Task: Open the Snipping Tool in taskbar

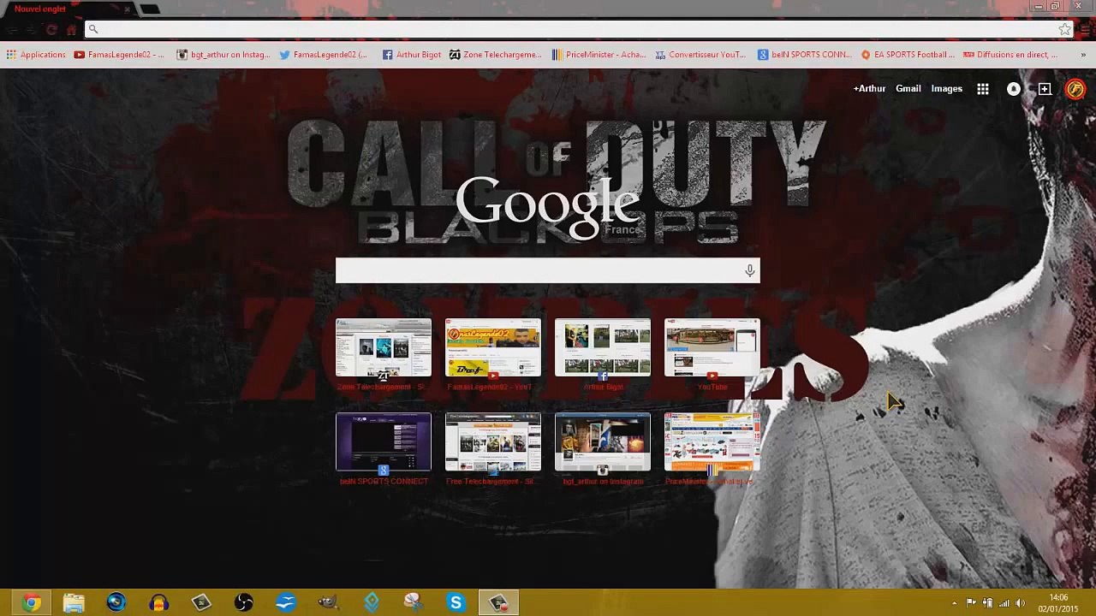Action: (x=413, y=603)
